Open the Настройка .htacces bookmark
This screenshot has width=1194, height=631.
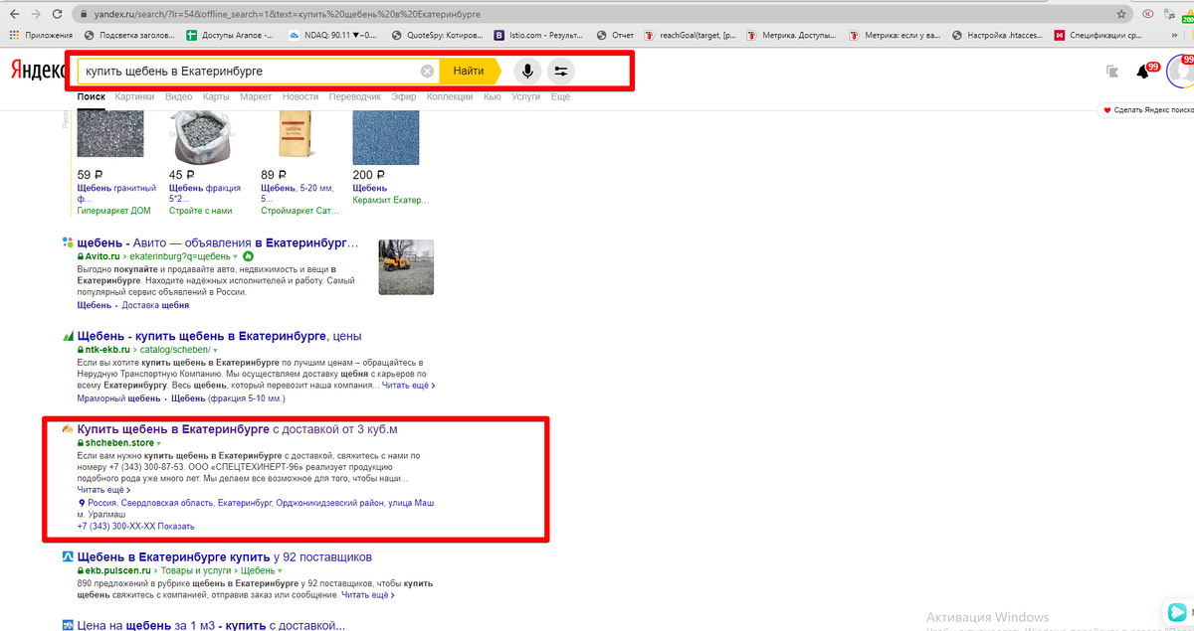tap(997, 36)
